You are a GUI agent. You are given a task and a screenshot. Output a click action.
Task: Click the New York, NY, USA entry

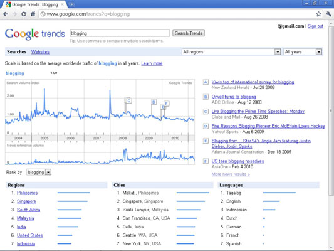click(x=142, y=243)
